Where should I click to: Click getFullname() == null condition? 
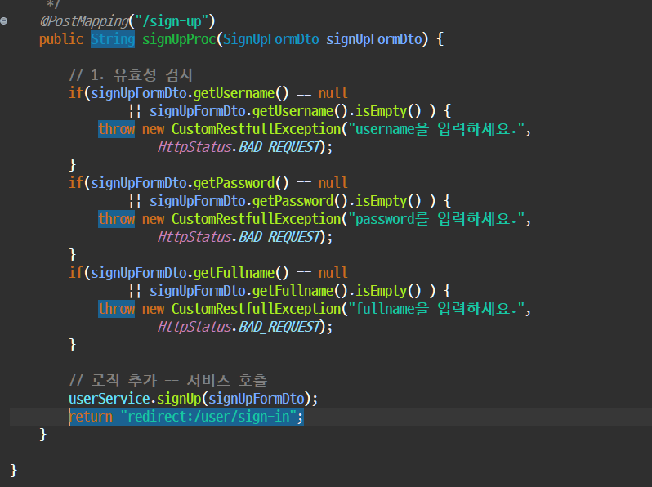pos(270,273)
